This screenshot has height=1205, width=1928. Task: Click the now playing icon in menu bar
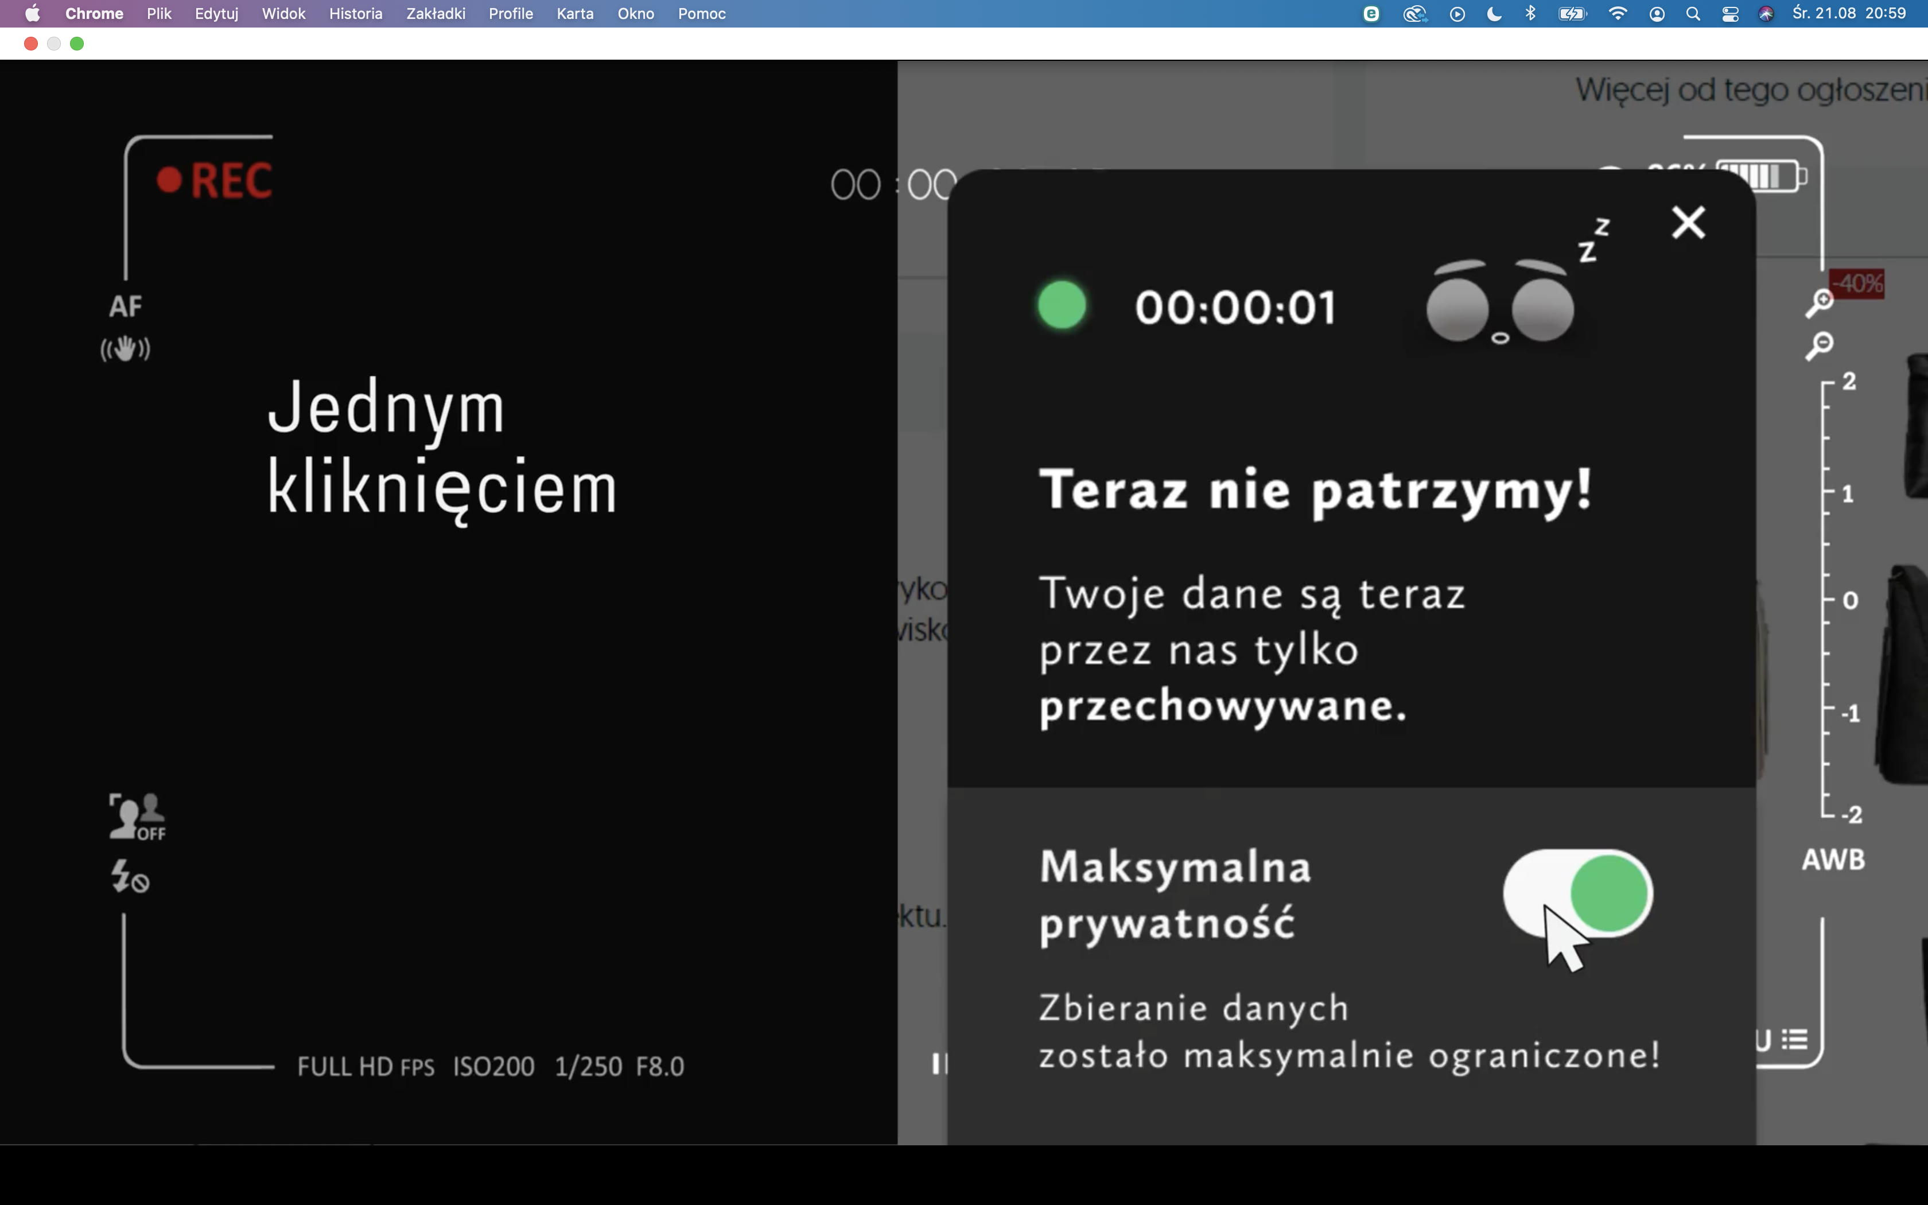tap(1457, 14)
